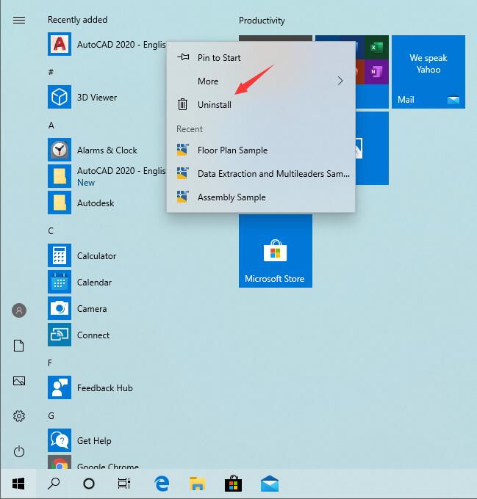Image resolution: width=477 pixels, height=499 pixels.
Task: Open recent Data Extraction and Multileaders Sample
Action: pos(261,174)
